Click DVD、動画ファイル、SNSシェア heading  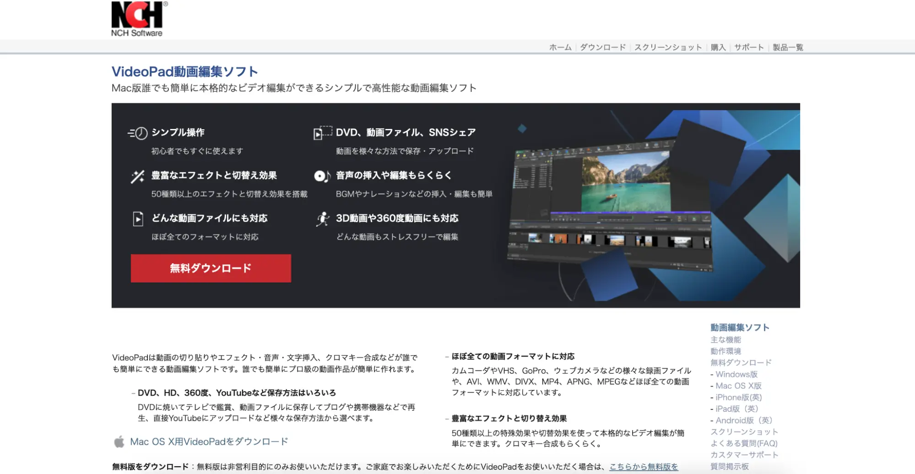[406, 133]
